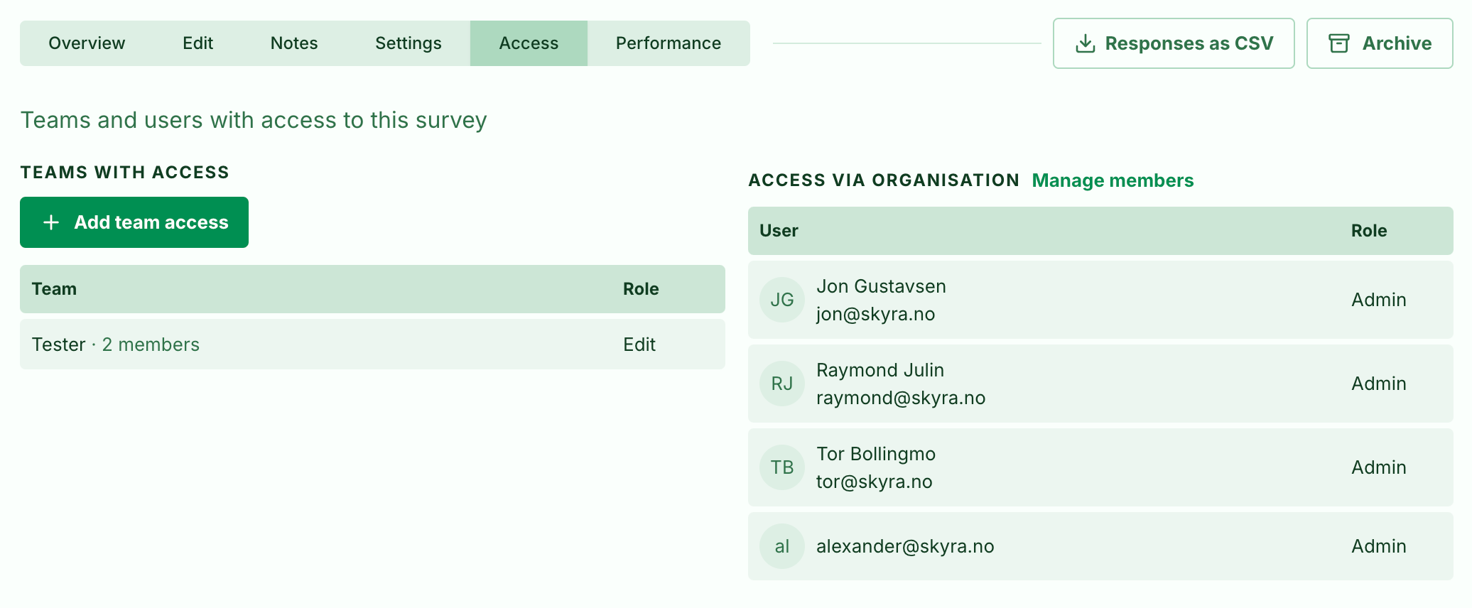
Task: Click the download icon on Responses as CSV
Action: tap(1085, 43)
